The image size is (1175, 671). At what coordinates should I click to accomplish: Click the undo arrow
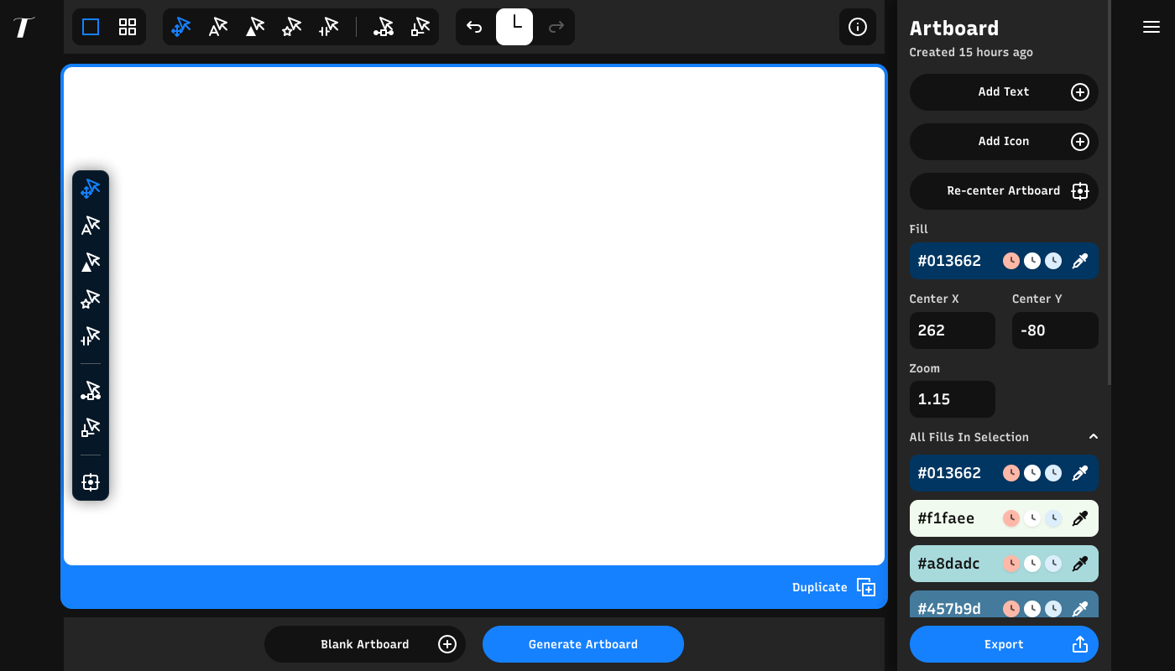click(x=474, y=27)
